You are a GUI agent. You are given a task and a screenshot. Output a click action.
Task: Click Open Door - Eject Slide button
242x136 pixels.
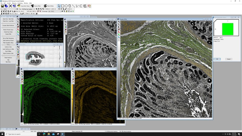8,19
